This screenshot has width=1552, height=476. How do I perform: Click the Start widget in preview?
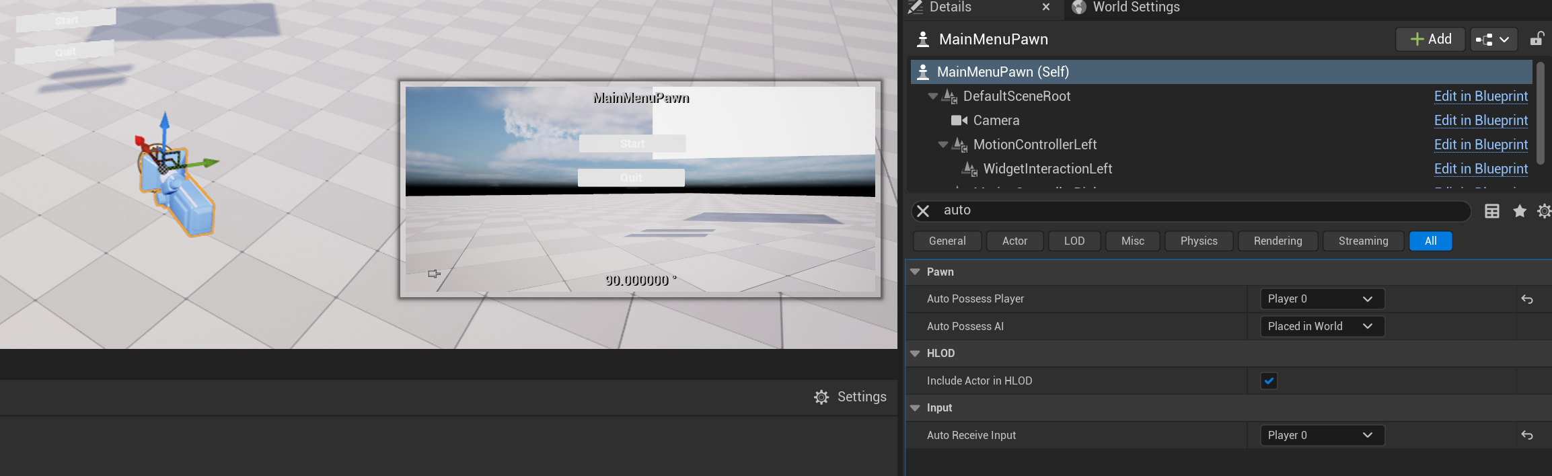coord(632,144)
